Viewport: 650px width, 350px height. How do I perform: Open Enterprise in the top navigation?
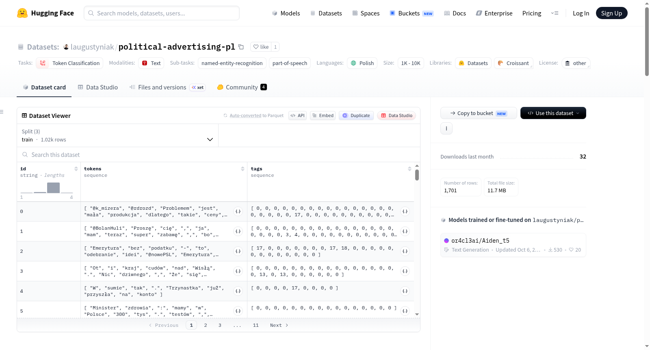tap(494, 13)
